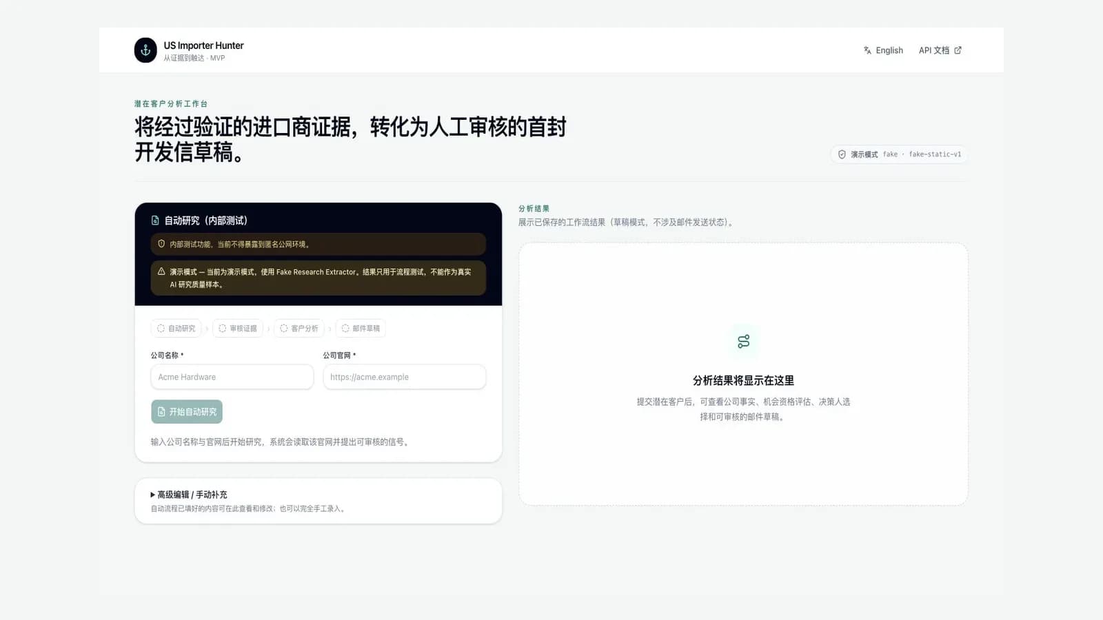Viewport: 1103px width, 620px height.
Task: Expand the 高级编辑 / 手动补充 section
Action: pyautogui.click(x=189, y=495)
